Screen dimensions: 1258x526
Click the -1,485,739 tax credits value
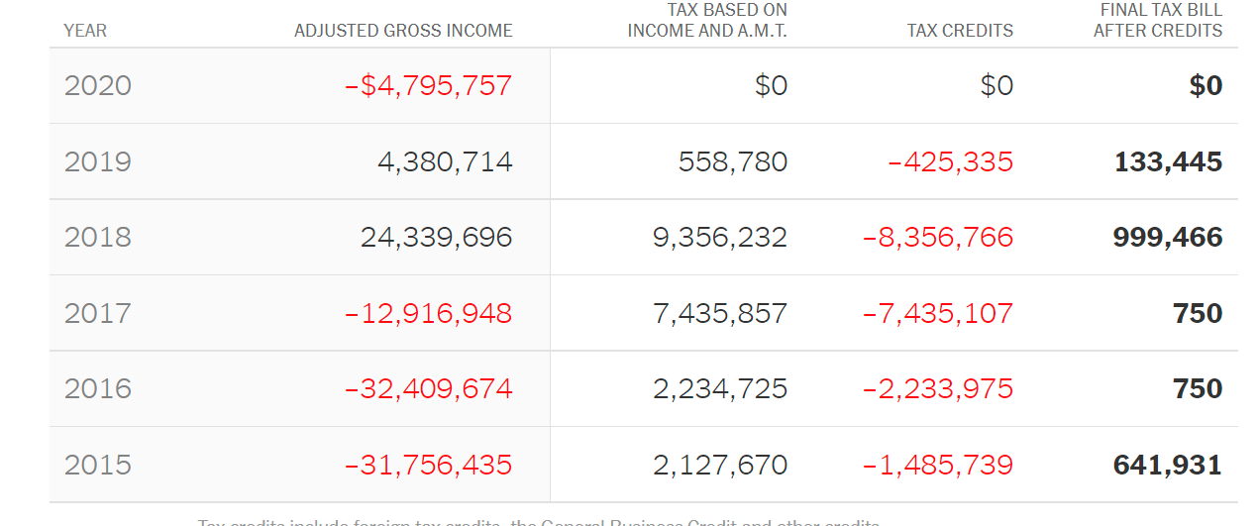(937, 465)
